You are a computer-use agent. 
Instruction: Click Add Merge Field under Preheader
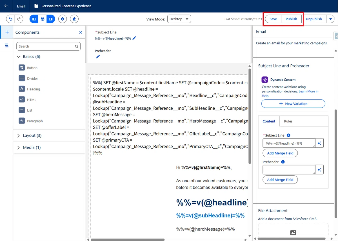click(x=280, y=180)
